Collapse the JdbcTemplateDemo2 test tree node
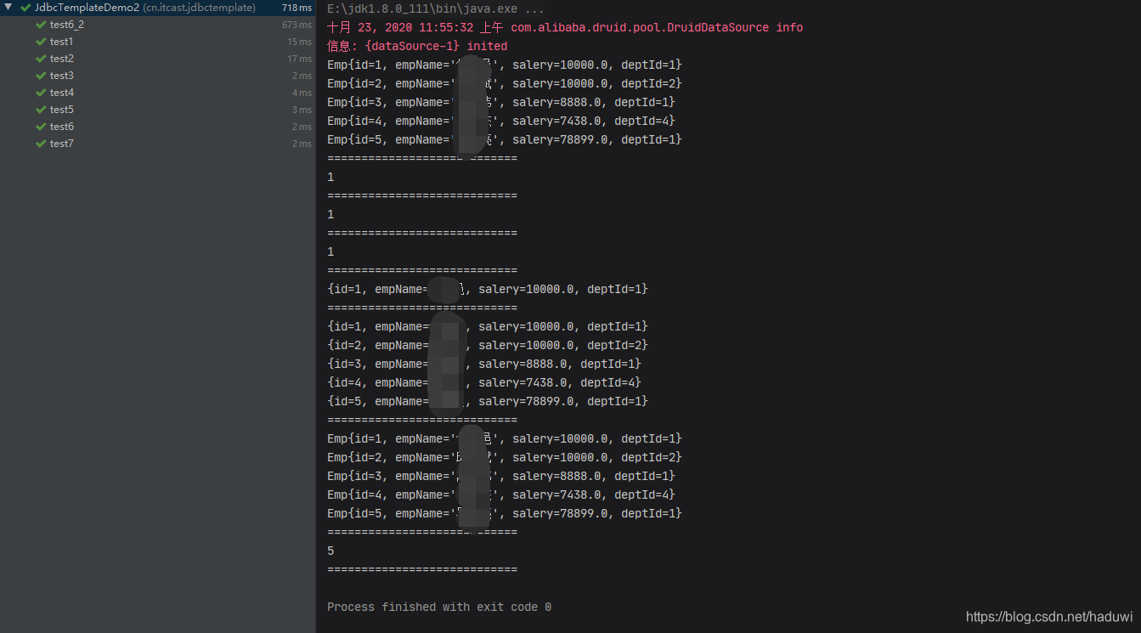The height and width of the screenshot is (633, 1141). (x=8, y=8)
